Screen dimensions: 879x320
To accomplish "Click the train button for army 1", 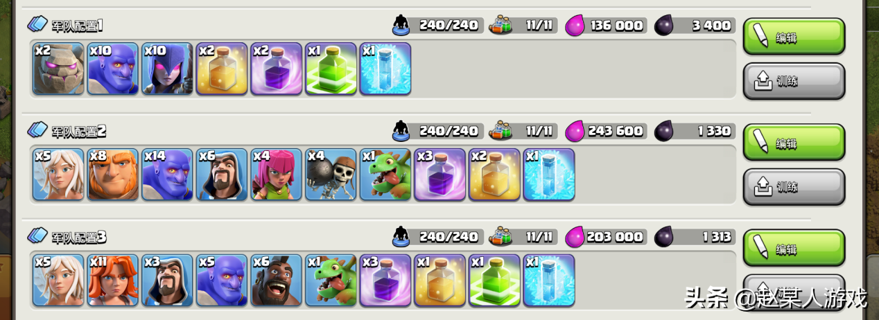I will coord(794,81).
